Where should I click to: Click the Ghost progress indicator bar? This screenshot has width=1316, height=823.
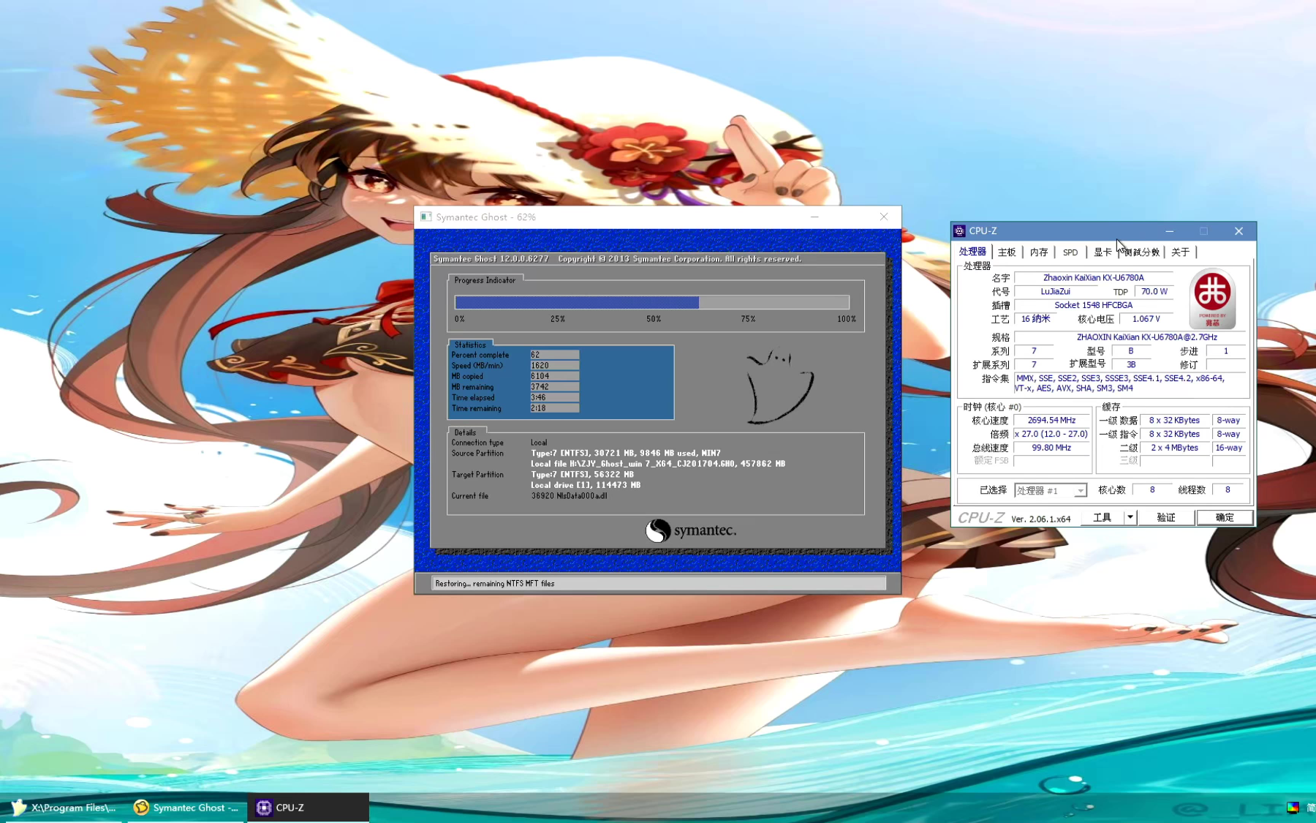(x=651, y=302)
